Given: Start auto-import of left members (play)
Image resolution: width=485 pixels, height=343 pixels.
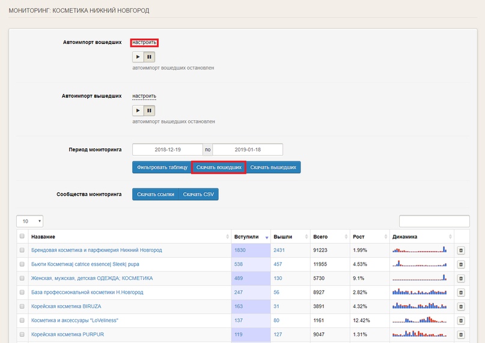Looking at the screenshot, I should coord(138,111).
